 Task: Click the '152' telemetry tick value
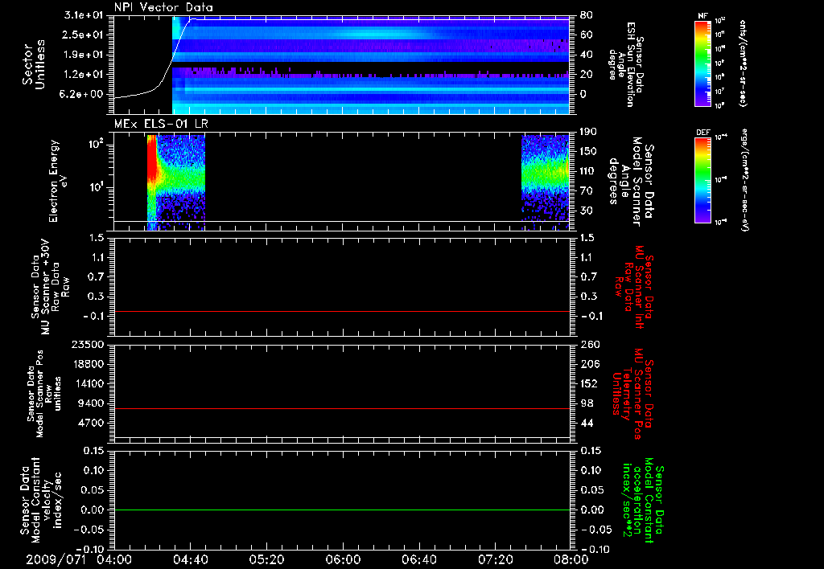(589, 383)
